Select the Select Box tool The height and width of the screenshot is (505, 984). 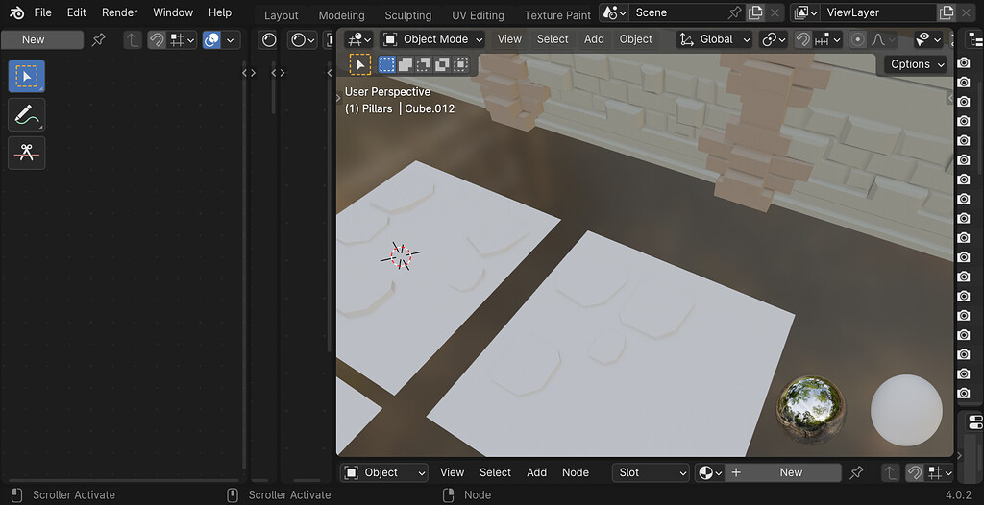point(26,76)
